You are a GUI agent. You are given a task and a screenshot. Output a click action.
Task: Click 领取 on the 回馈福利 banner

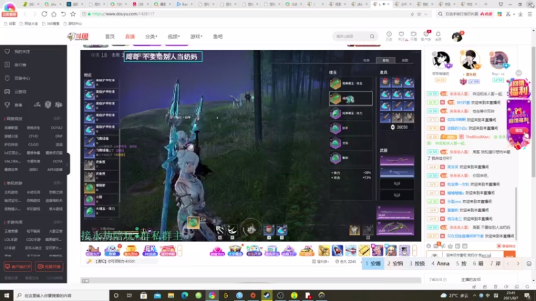point(519,130)
